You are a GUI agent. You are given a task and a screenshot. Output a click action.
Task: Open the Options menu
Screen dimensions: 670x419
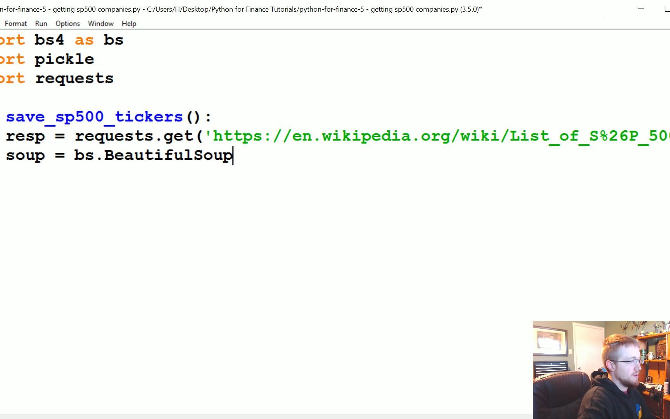(x=67, y=24)
